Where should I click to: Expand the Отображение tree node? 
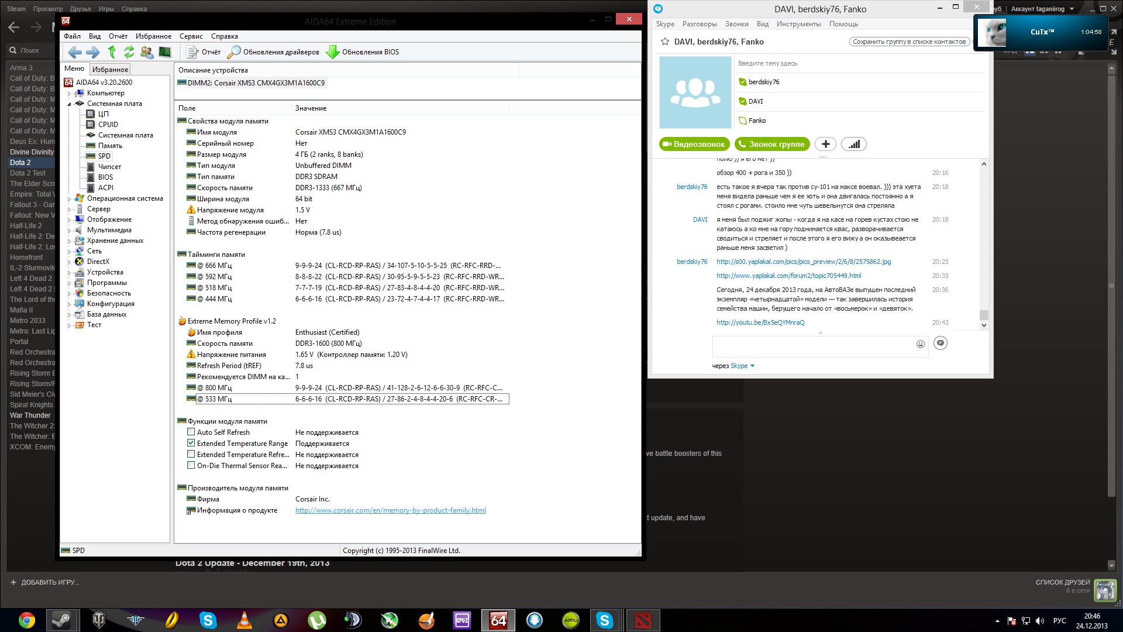point(69,220)
